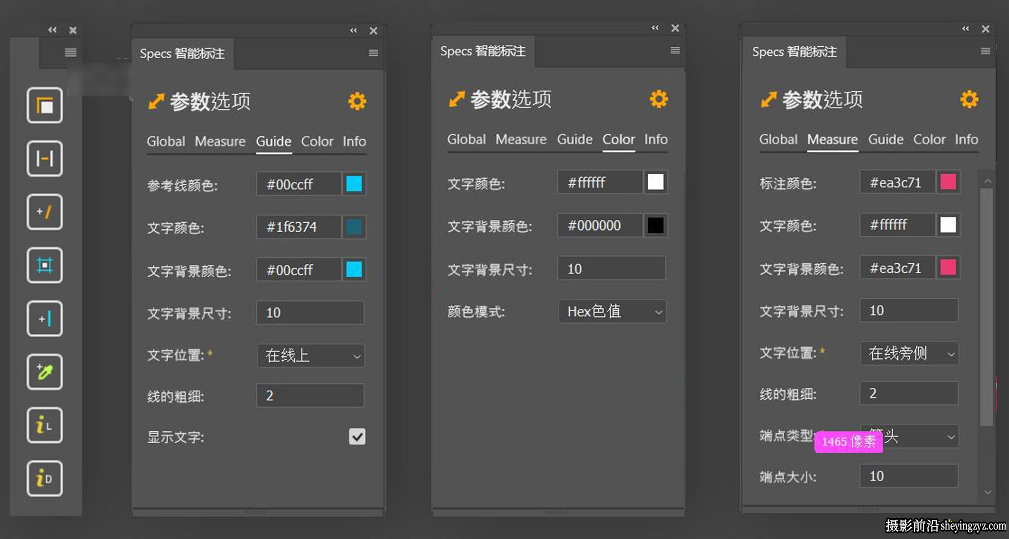This screenshot has width=1009, height=539.
Task: Open settings gear in the Guide panel
Action: point(357,101)
